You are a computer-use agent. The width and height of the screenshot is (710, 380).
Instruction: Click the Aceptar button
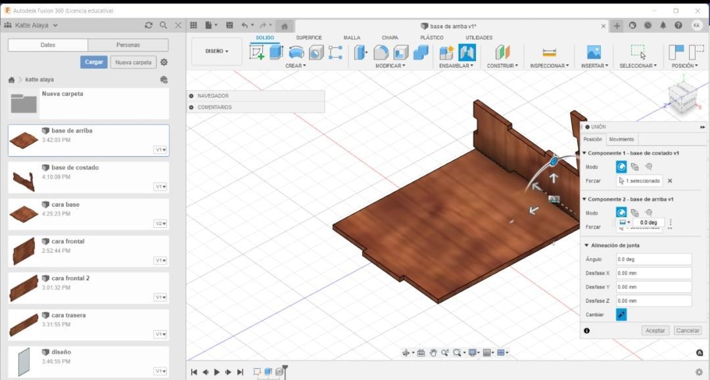(x=655, y=331)
